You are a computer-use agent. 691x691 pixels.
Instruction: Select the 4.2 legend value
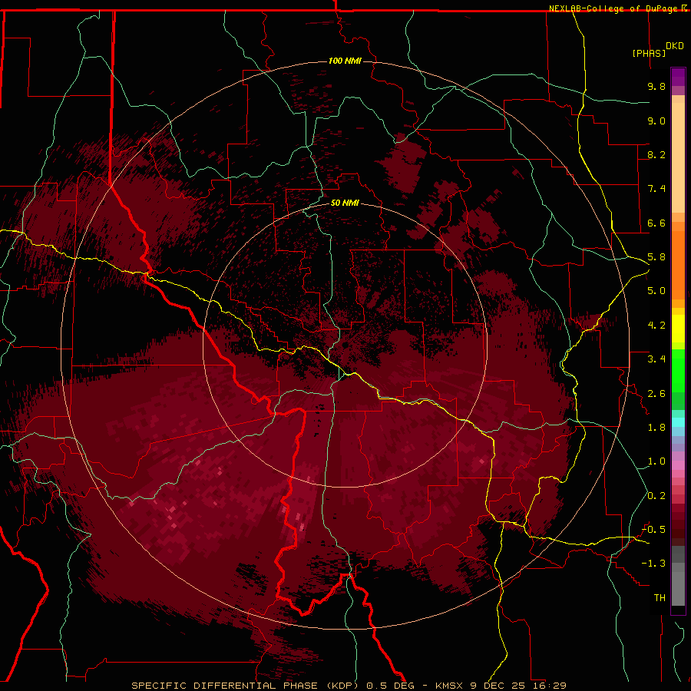click(x=656, y=326)
